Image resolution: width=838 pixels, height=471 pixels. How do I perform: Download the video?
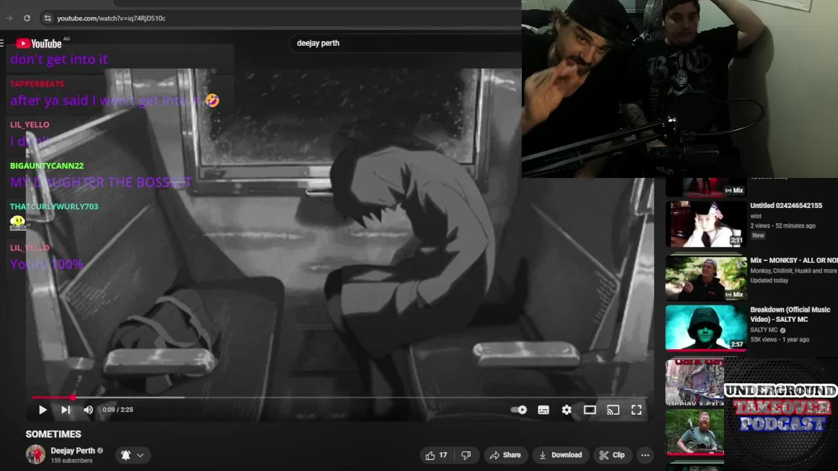point(560,455)
